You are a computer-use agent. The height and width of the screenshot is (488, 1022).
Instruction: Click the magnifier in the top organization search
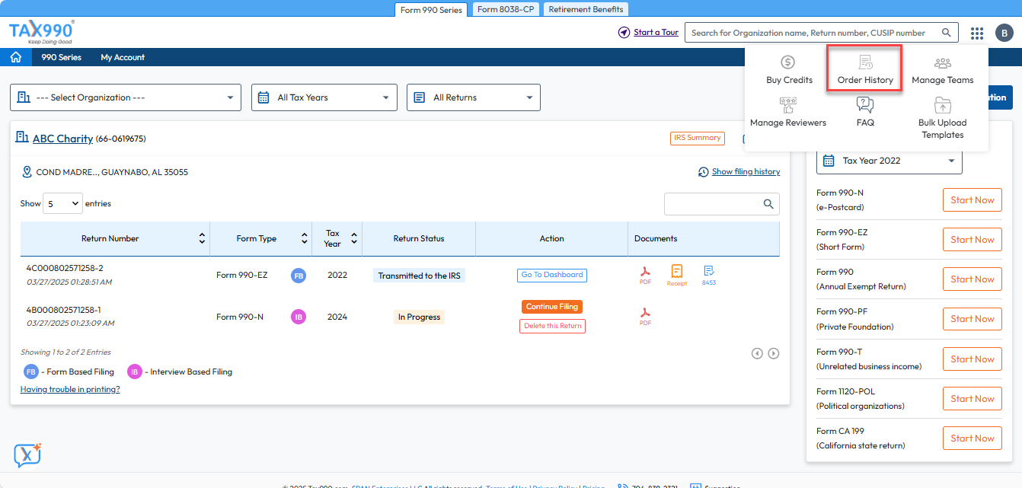(x=947, y=33)
